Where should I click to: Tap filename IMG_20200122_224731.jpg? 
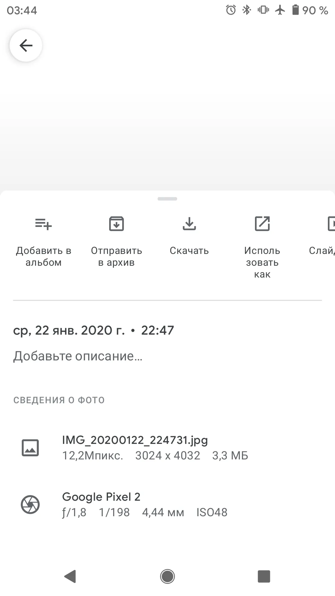tap(135, 440)
